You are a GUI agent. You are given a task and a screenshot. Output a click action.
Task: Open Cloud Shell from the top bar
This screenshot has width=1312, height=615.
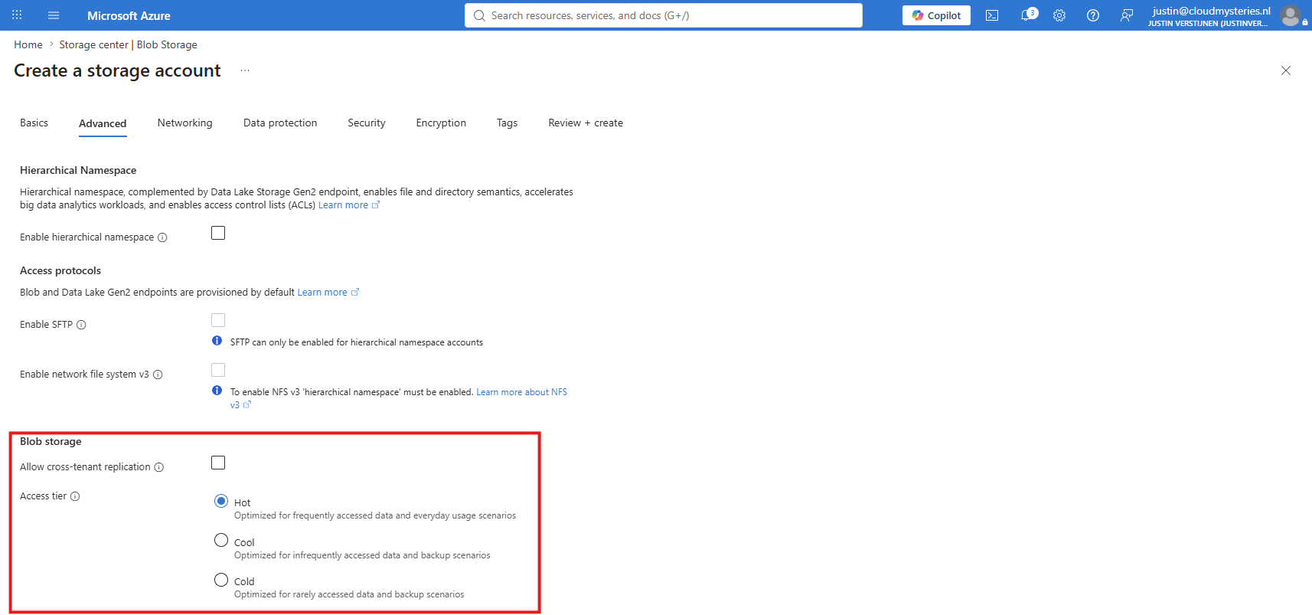(x=992, y=15)
